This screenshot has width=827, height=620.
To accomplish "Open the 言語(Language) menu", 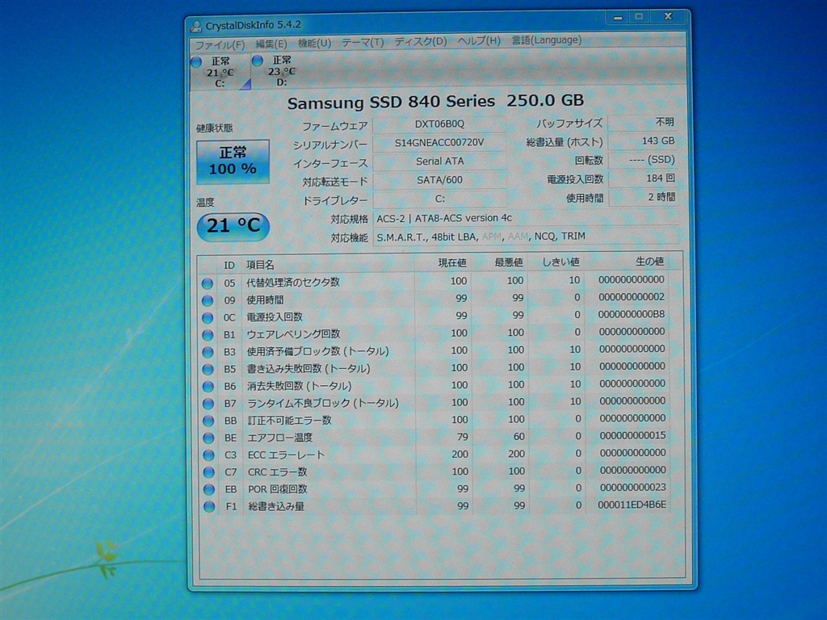I will click(546, 40).
